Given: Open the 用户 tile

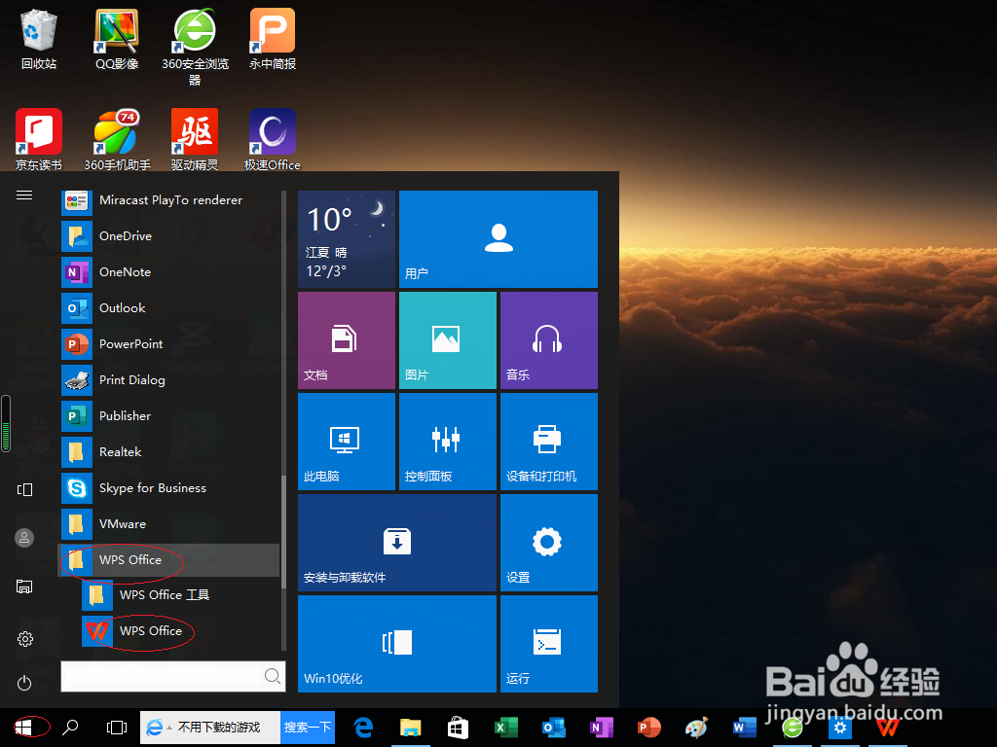Looking at the screenshot, I should tap(498, 239).
